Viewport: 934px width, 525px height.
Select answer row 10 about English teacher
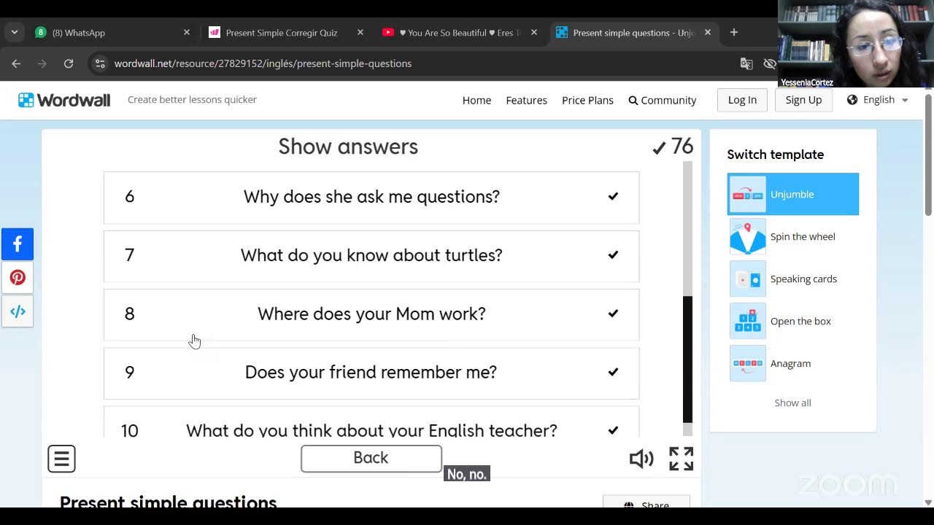pos(371,423)
